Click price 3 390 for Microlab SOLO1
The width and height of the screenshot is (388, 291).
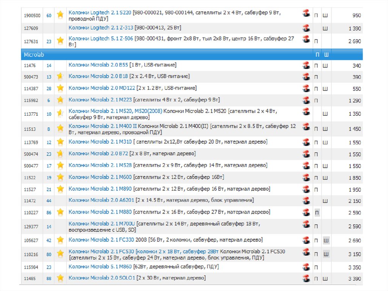[355, 278]
